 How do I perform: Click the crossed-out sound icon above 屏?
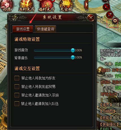(106, 7)
